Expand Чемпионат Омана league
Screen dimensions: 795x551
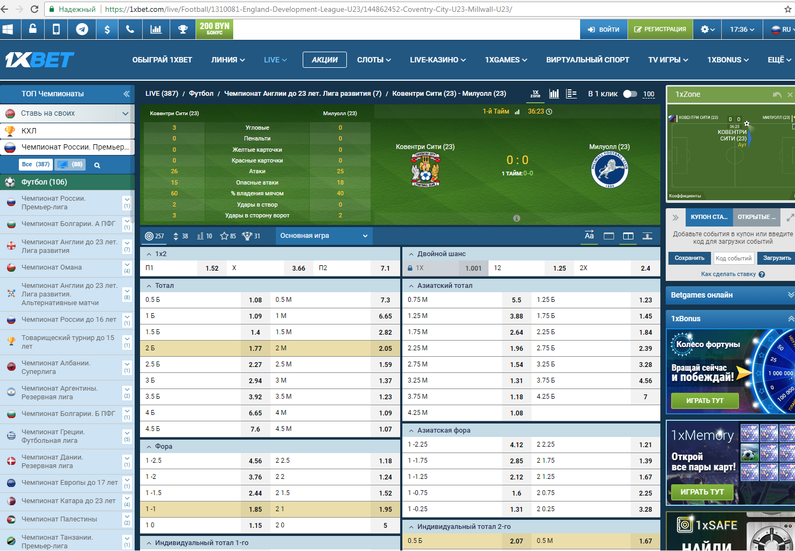127,267
